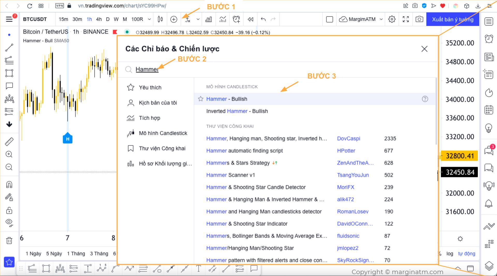This screenshot has width=497, height=276.
Task: Take a snapshot with camera icon
Action: (x=419, y=19)
